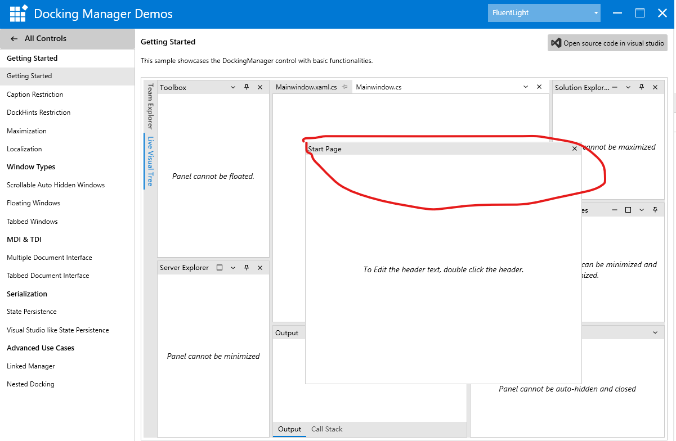
Task: Close the Toolbox panel
Action: click(x=260, y=87)
